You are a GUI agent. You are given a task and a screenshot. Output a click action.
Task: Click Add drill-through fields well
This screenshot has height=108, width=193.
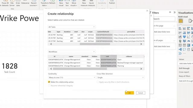pyautogui.click(x=186, y=81)
